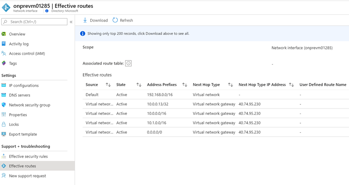Click the Source column header

tap(92, 85)
